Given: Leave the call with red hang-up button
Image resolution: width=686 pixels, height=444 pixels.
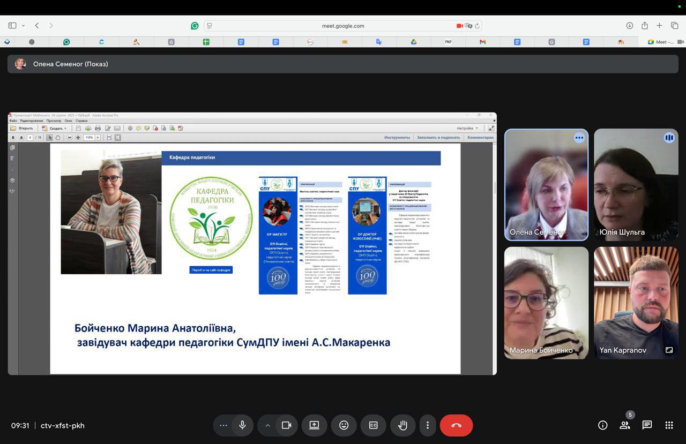Looking at the screenshot, I should [456, 425].
